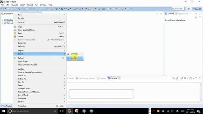Minimize the editor area

tap(157, 13)
